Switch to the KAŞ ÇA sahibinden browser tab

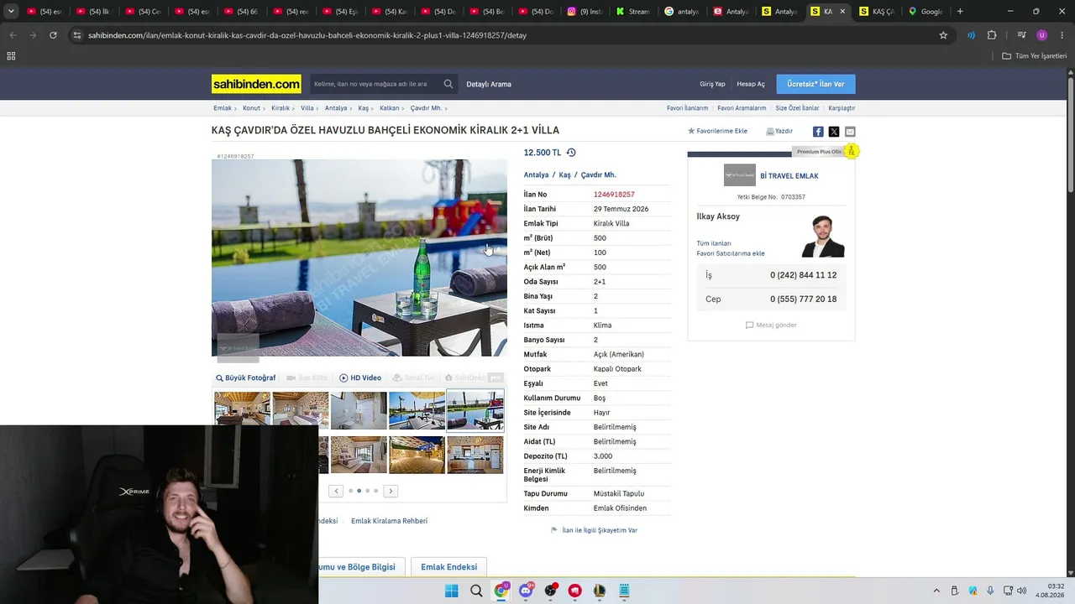click(x=877, y=12)
